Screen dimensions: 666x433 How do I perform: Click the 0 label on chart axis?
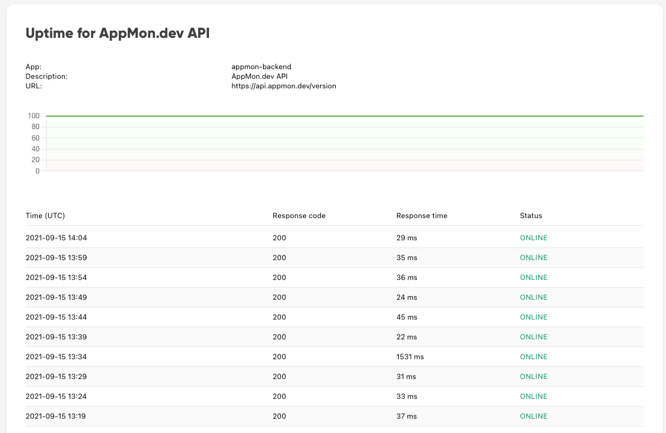click(x=37, y=171)
